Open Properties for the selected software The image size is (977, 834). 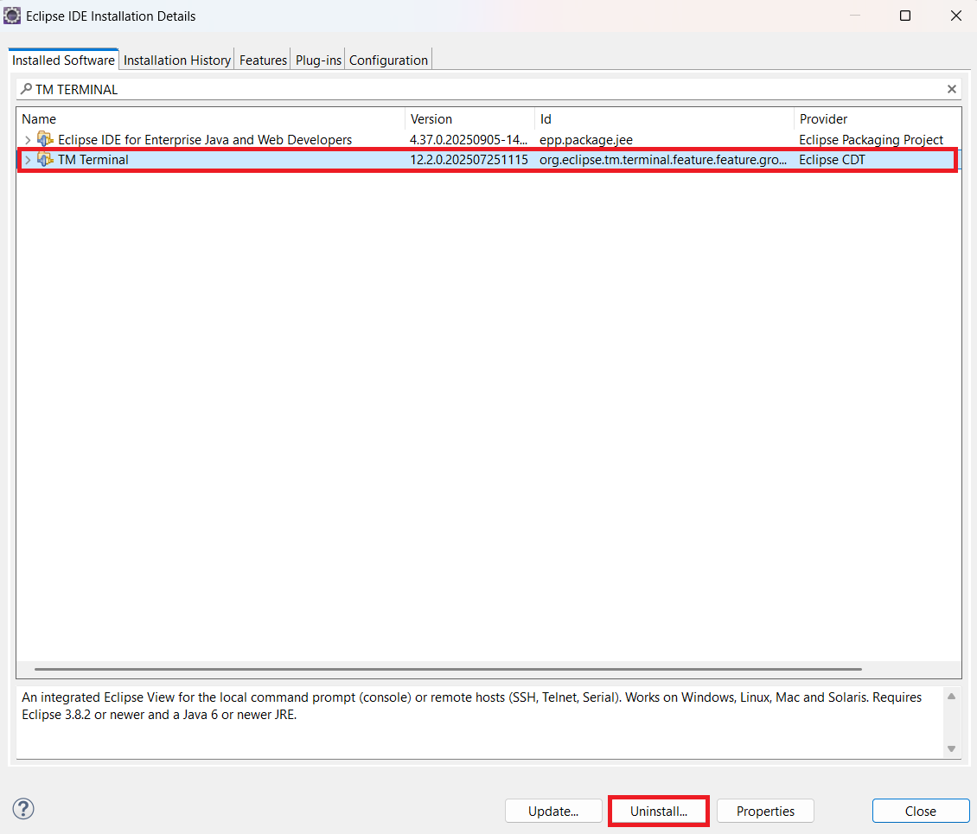(765, 811)
